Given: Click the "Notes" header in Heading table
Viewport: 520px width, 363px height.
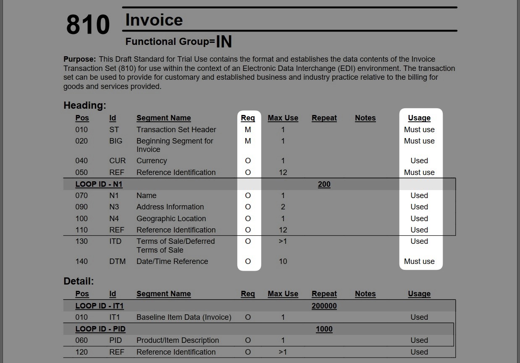Looking at the screenshot, I should (365, 118).
